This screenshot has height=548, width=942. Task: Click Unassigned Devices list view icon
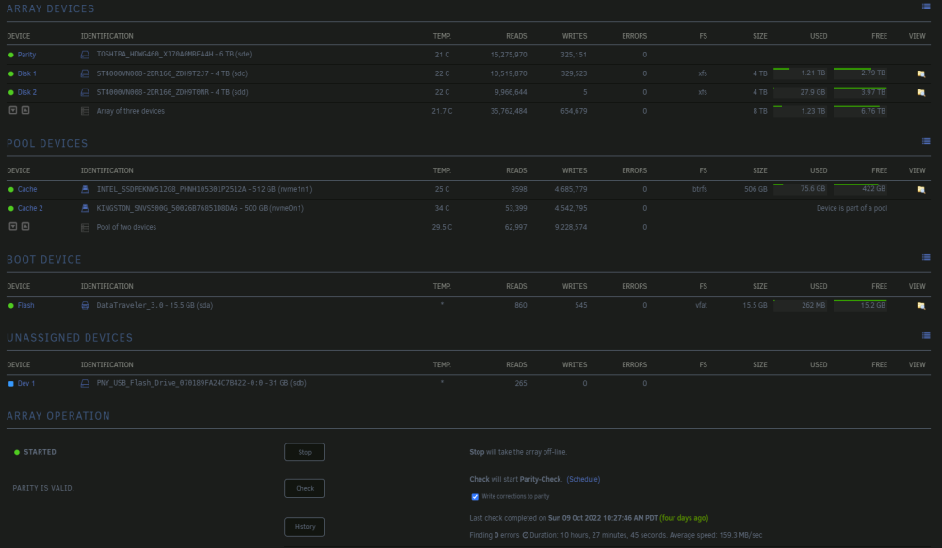tap(926, 335)
